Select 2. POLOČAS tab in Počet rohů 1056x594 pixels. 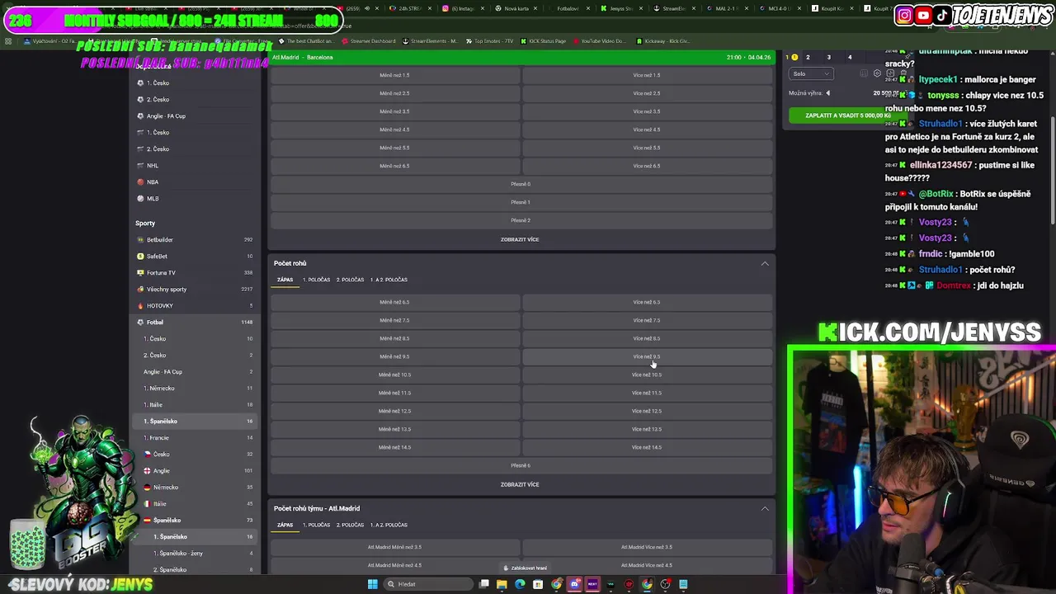pyautogui.click(x=350, y=280)
